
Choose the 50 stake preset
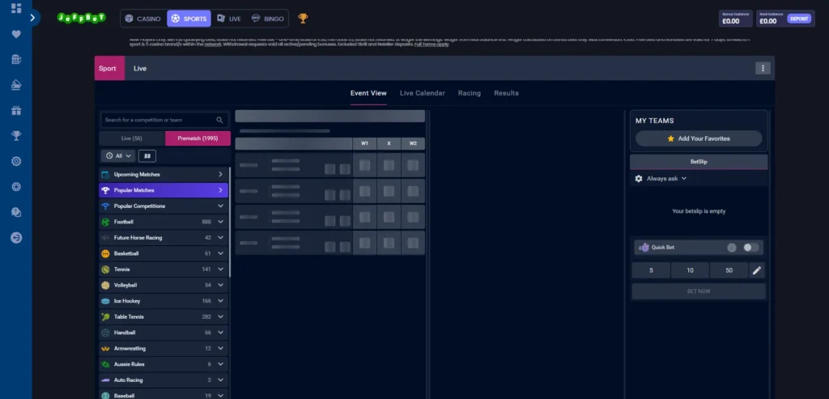pos(729,270)
